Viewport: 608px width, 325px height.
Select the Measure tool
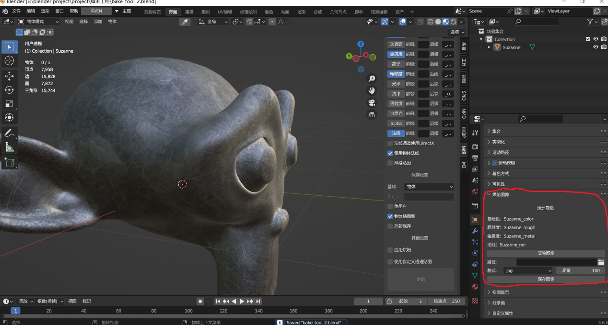coord(9,147)
